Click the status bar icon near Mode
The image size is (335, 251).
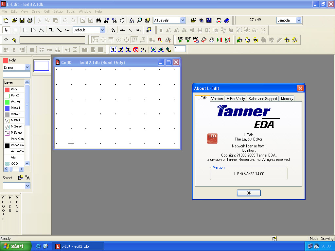tap(274, 239)
